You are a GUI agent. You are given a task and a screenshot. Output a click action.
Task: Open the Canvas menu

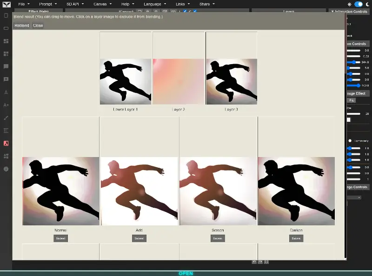102,4
